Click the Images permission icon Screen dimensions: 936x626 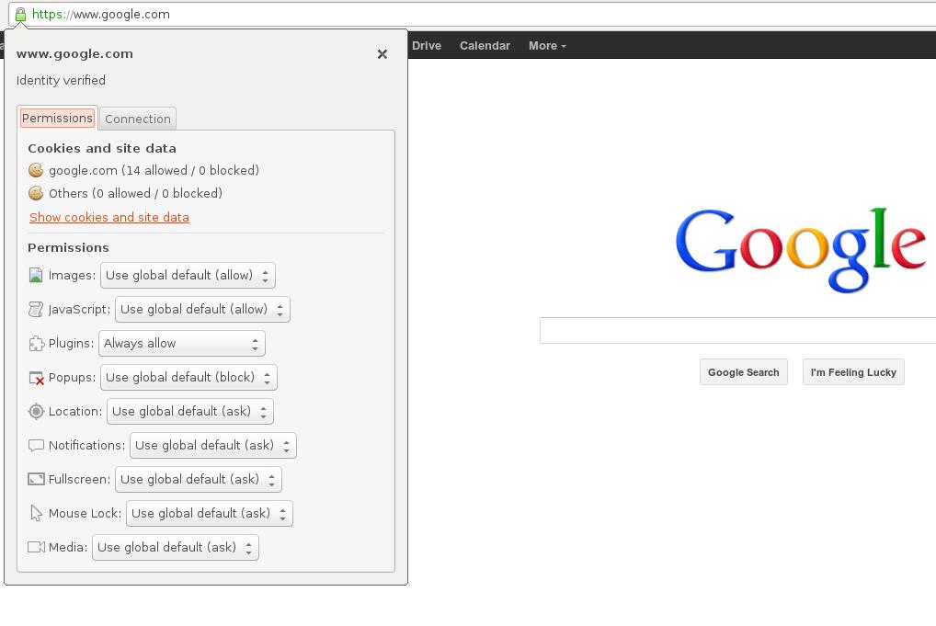pyautogui.click(x=36, y=275)
